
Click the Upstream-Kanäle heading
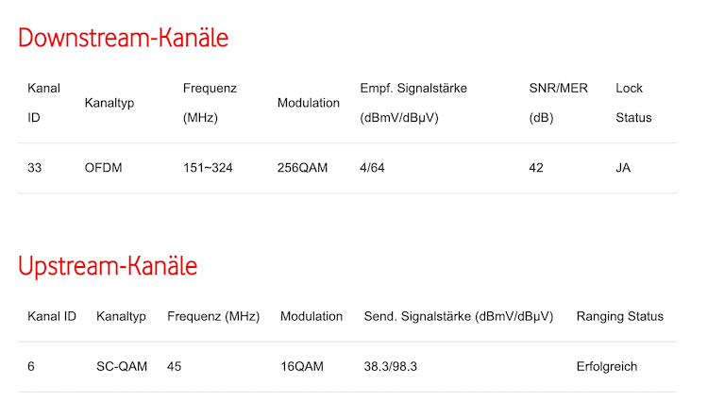[x=108, y=266]
